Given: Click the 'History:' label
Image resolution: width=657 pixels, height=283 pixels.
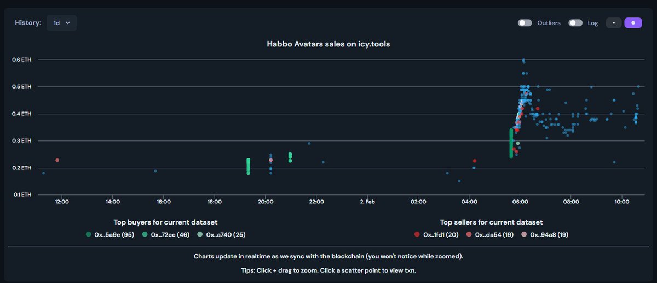Looking at the screenshot, I should coord(28,23).
